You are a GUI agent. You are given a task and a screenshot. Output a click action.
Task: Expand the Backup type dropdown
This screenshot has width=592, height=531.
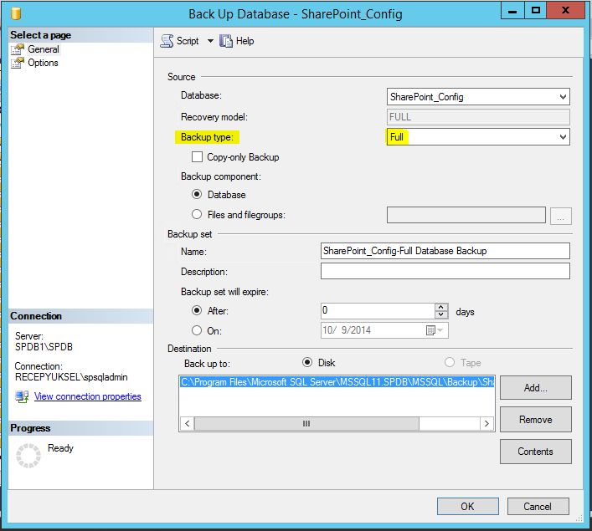(563, 137)
